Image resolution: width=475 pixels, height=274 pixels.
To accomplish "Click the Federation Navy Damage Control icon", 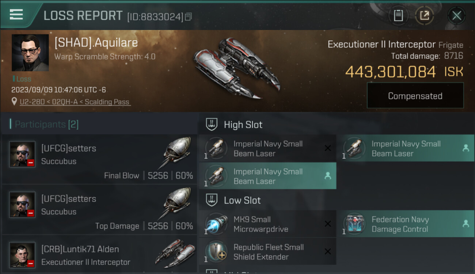I will point(354,224).
